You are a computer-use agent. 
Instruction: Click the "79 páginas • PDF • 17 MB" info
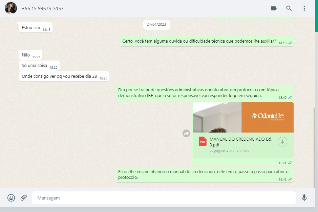tap(229, 151)
